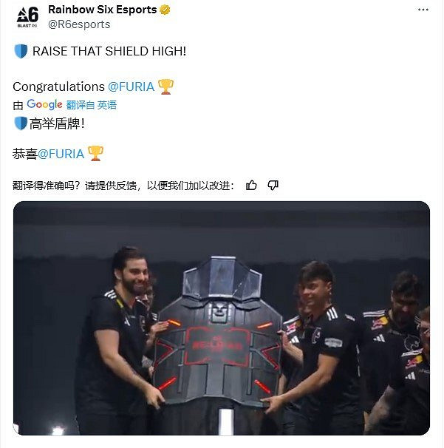
Task: Click the 翻译自 英语 translation source link
Action: click(92, 105)
